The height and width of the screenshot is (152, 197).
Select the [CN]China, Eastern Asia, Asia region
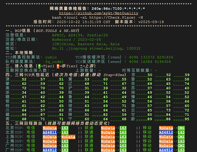[x=86, y=44]
